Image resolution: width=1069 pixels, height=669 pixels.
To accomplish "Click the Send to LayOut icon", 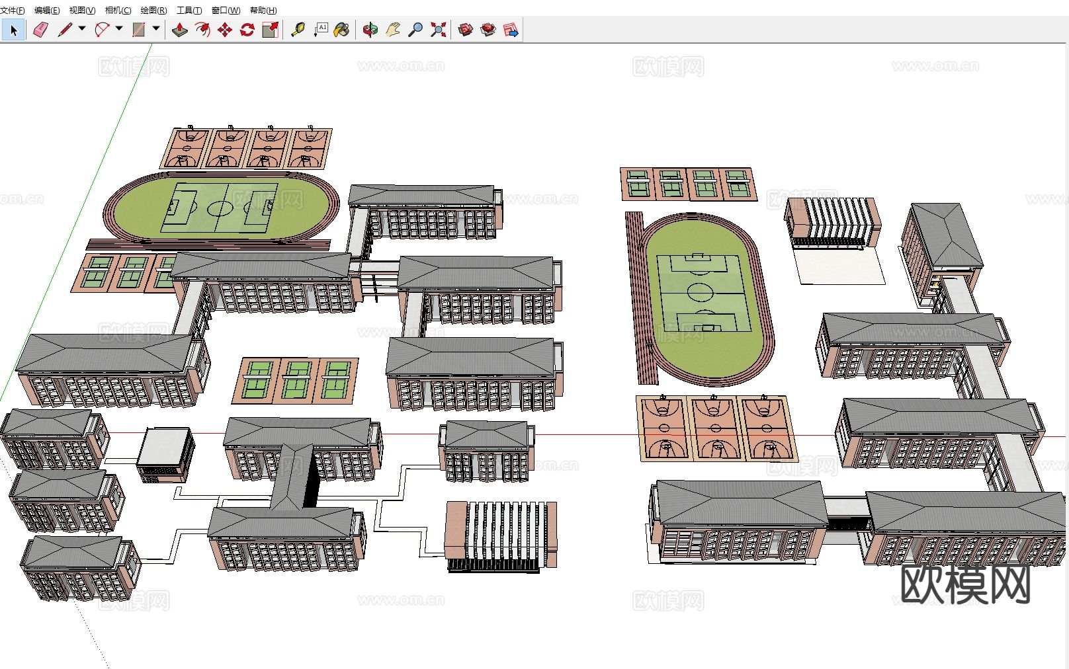I will pyautogui.click(x=511, y=30).
